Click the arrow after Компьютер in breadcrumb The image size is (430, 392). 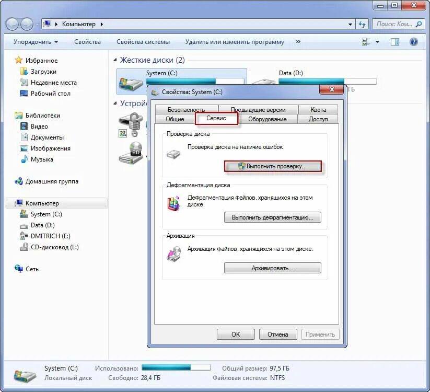tap(102, 24)
